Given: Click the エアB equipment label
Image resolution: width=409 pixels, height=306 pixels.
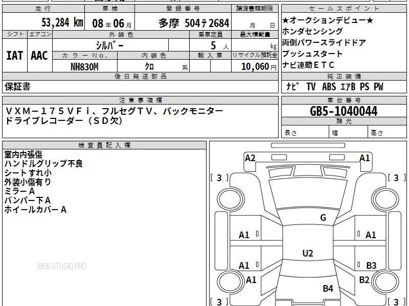Looking at the screenshot, I should tap(348, 87).
